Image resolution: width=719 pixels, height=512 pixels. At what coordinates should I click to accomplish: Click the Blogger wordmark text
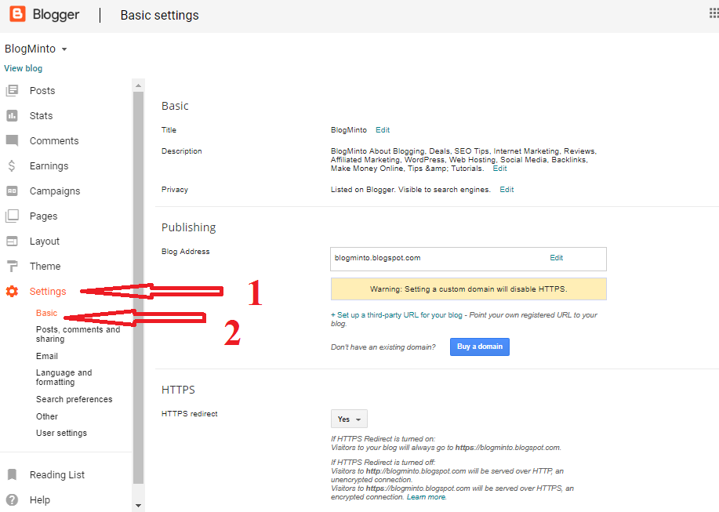(x=56, y=15)
